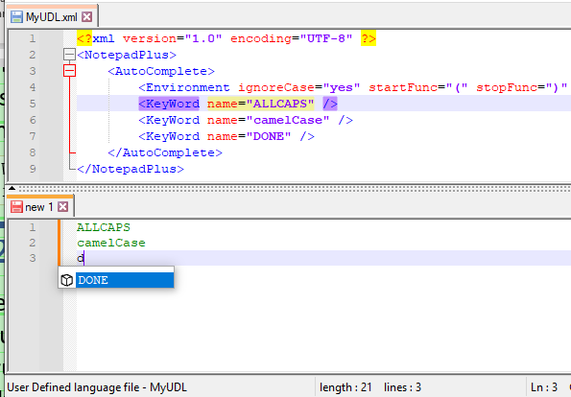Close the new 1 tab

point(63,207)
